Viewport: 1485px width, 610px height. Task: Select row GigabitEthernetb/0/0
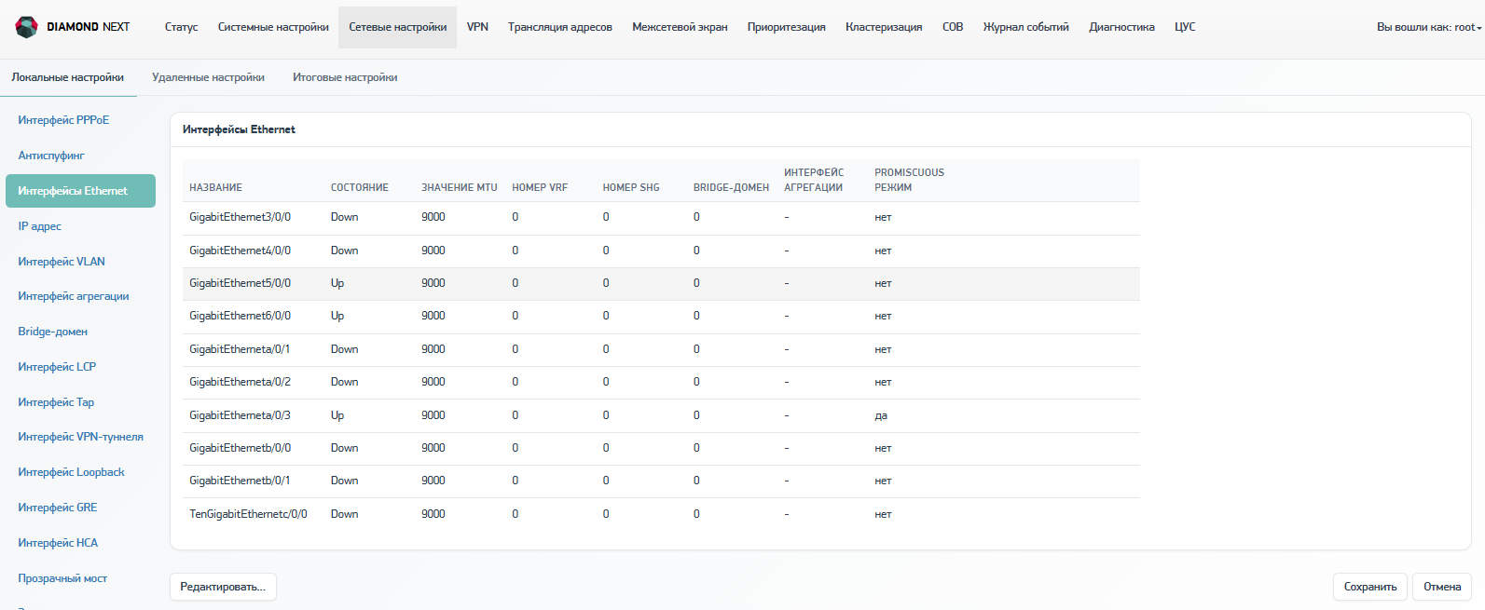[661, 449]
